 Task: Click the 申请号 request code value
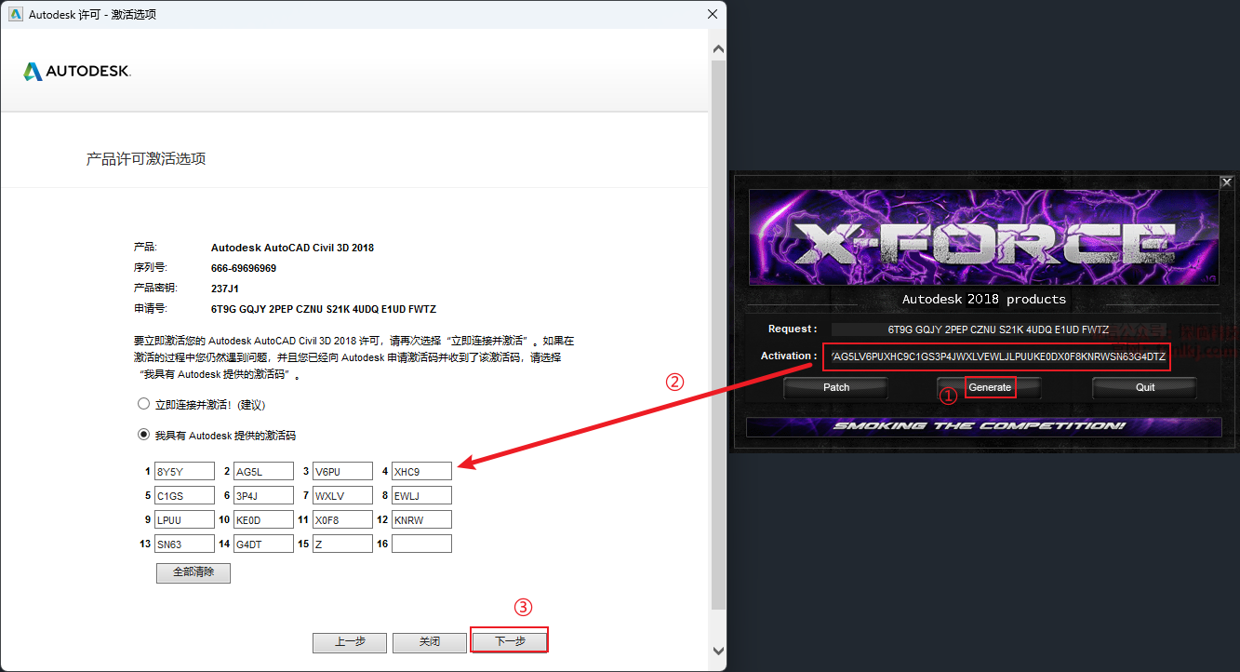tap(324, 309)
